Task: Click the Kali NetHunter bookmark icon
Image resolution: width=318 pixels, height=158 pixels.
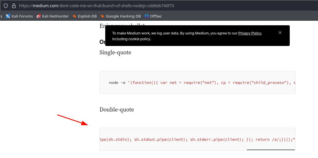Action: point(39,16)
